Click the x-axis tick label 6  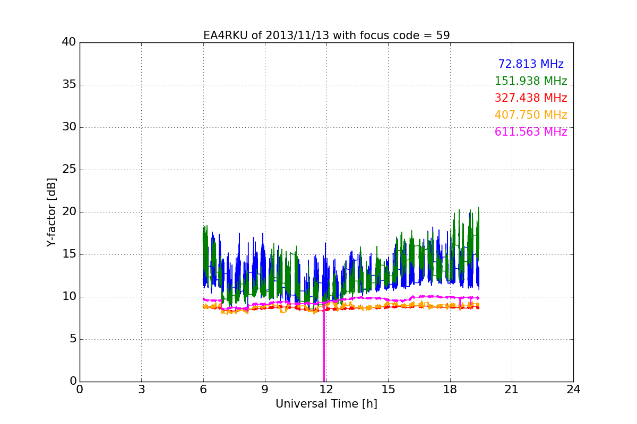click(x=203, y=389)
